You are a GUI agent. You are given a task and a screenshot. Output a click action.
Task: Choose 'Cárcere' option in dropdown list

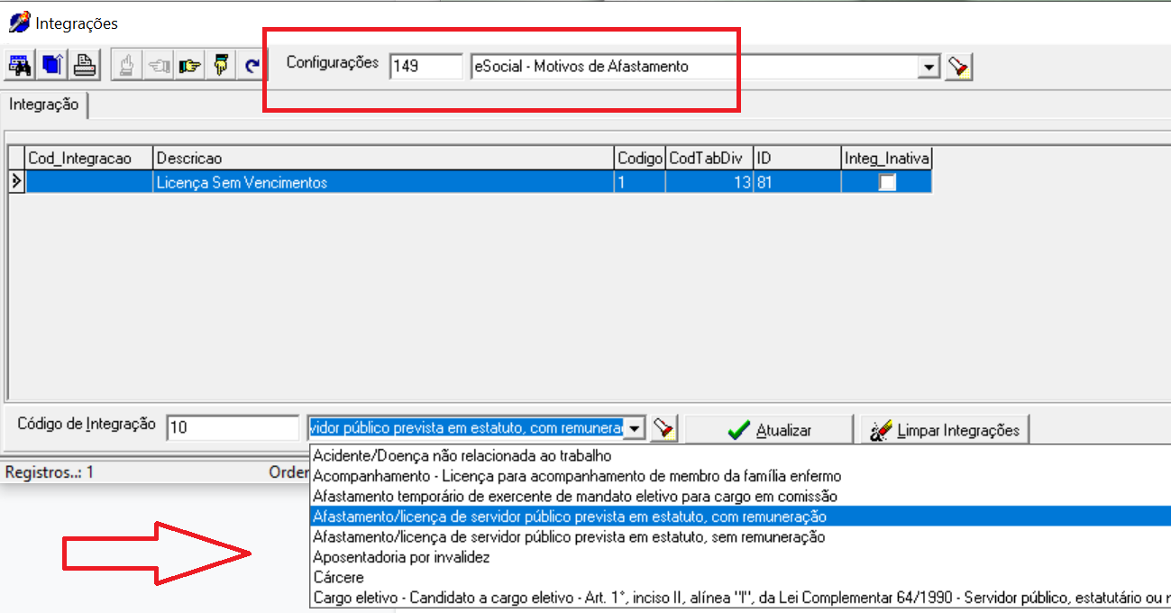click(x=338, y=578)
